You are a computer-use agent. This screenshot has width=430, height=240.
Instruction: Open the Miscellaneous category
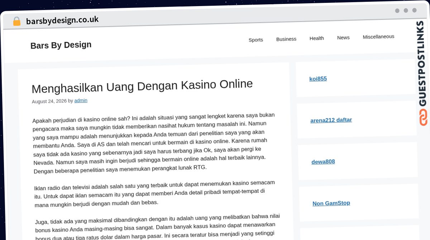378,37
